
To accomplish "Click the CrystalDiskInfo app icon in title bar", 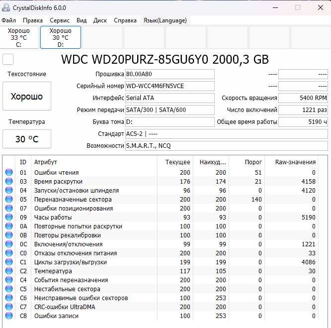I will pyautogui.click(x=5, y=7).
